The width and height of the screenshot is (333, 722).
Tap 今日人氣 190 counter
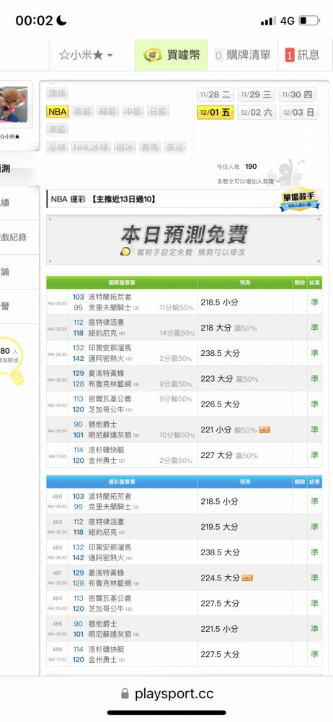[x=237, y=167]
